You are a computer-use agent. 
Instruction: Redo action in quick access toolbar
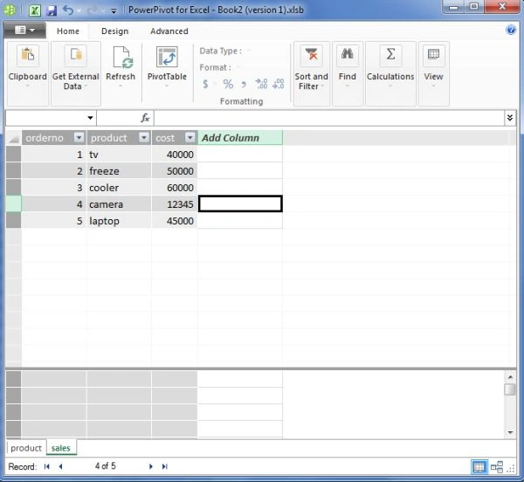point(92,10)
